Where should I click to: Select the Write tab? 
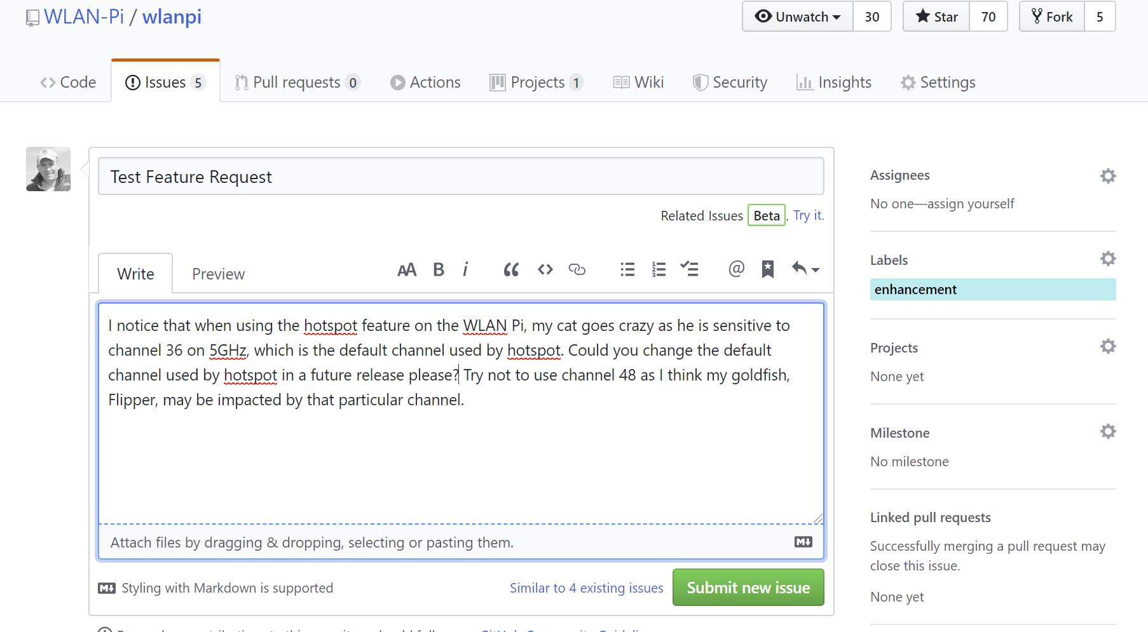[135, 274]
